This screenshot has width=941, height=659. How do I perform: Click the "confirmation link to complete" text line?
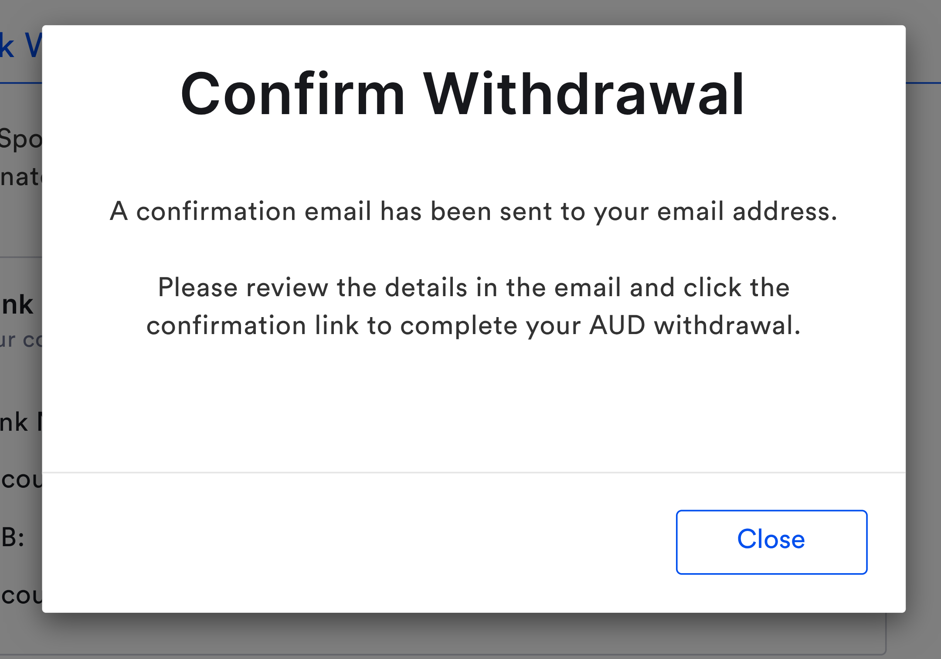[473, 326]
